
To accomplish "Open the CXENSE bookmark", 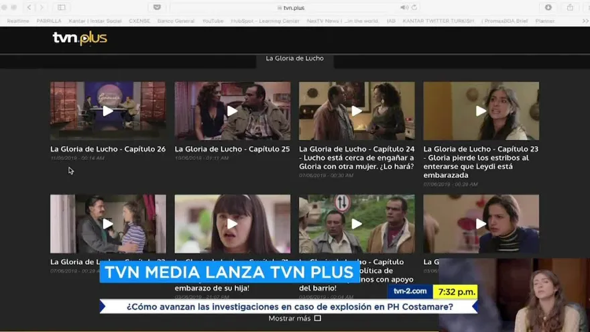I will click(x=139, y=21).
